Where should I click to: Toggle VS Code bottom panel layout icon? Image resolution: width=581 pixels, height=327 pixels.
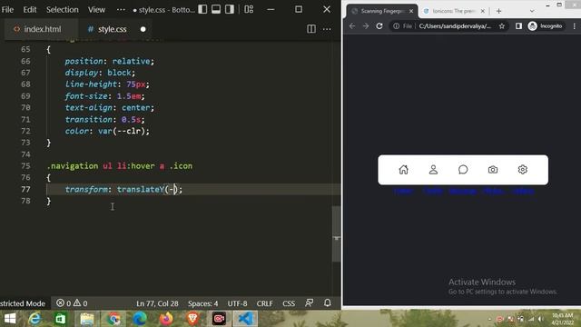pyautogui.click(x=216, y=9)
